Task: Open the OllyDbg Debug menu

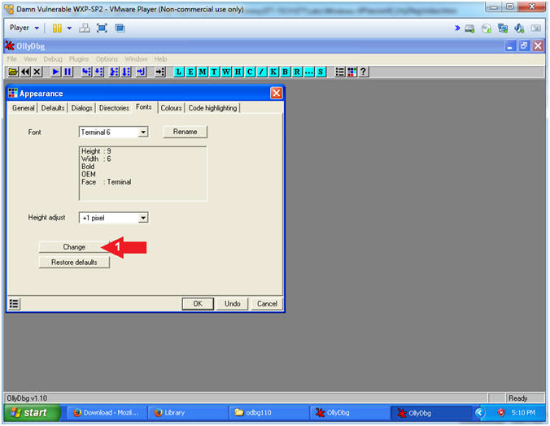Action: (x=53, y=59)
